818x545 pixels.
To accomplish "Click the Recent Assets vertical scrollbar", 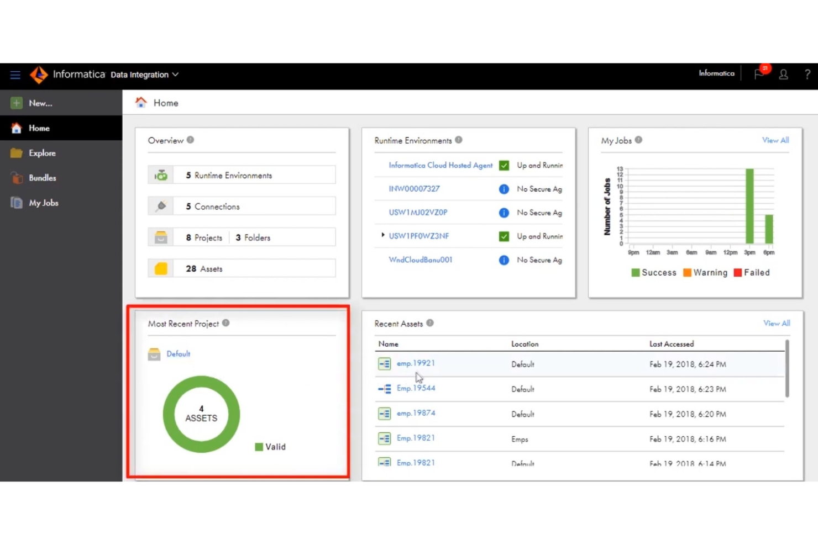I will (786, 368).
